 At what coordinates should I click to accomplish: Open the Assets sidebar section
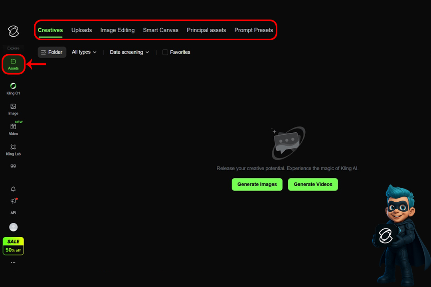[x=13, y=64]
